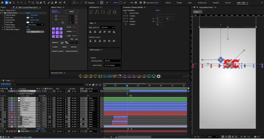Click the current timecode display in timeline
The image size is (264, 139).
[6, 84]
